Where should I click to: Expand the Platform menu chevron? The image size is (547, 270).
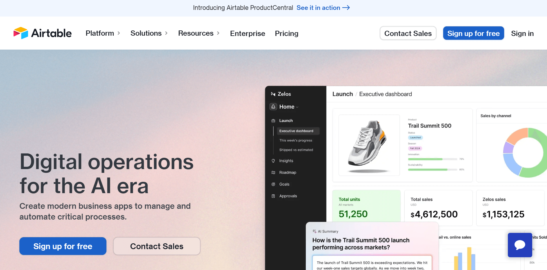119,33
